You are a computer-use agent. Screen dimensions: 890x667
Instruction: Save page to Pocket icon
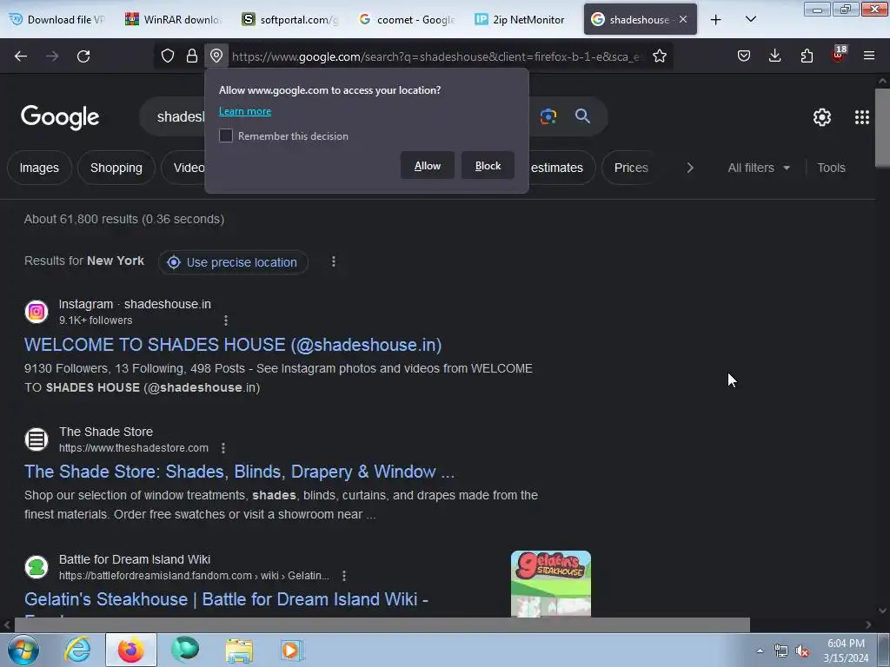click(x=744, y=56)
